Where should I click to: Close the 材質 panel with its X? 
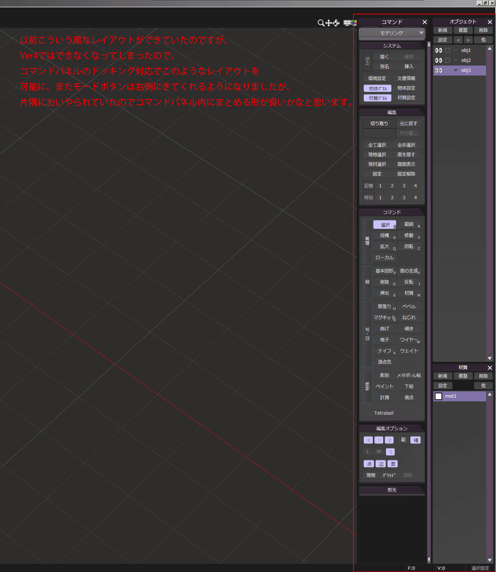tap(490, 368)
